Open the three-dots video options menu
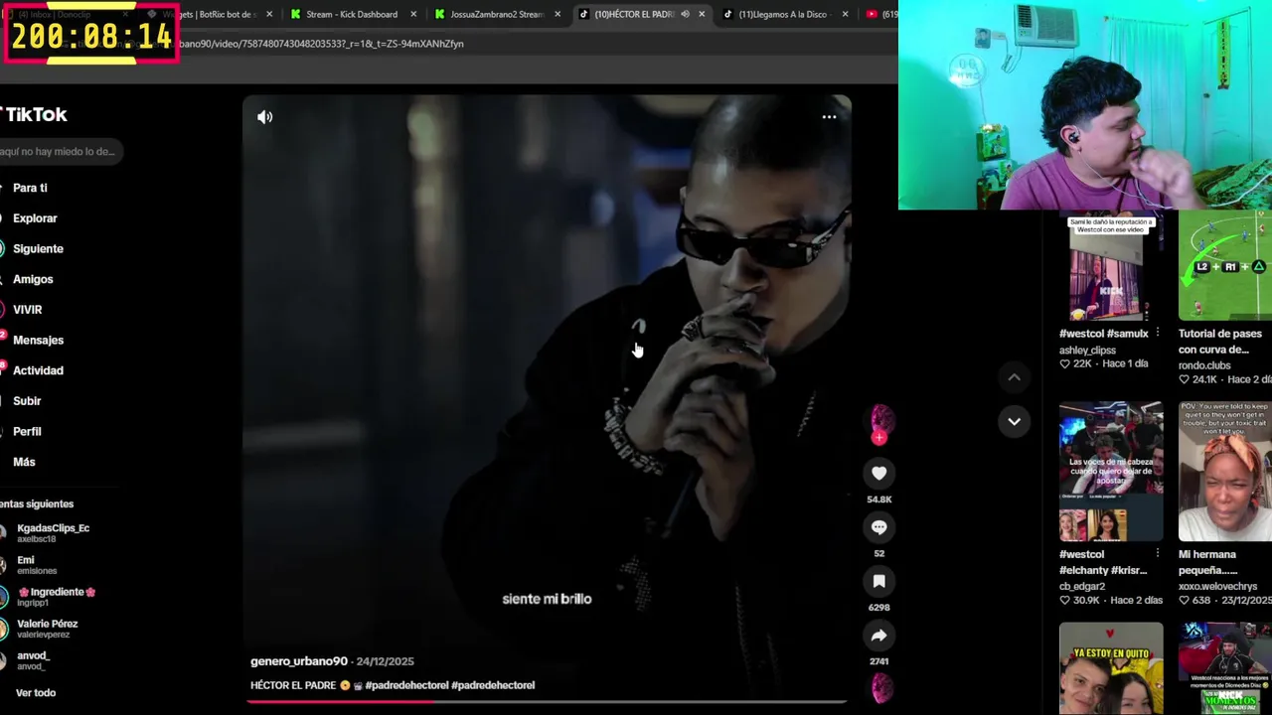 tap(829, 117)
